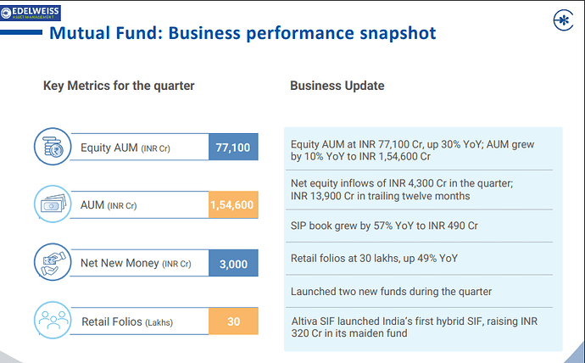Select the Net New Money label box
This screenshot has width=585, height=363.
137,264
